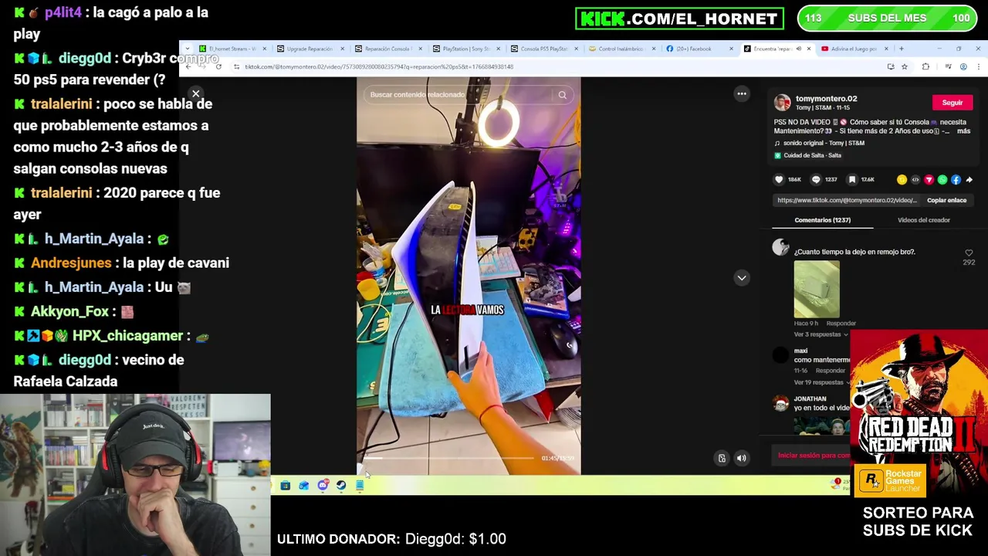The image size is (988, 556).
Task: Like the video with the heart icon
Action: point(779,180)
